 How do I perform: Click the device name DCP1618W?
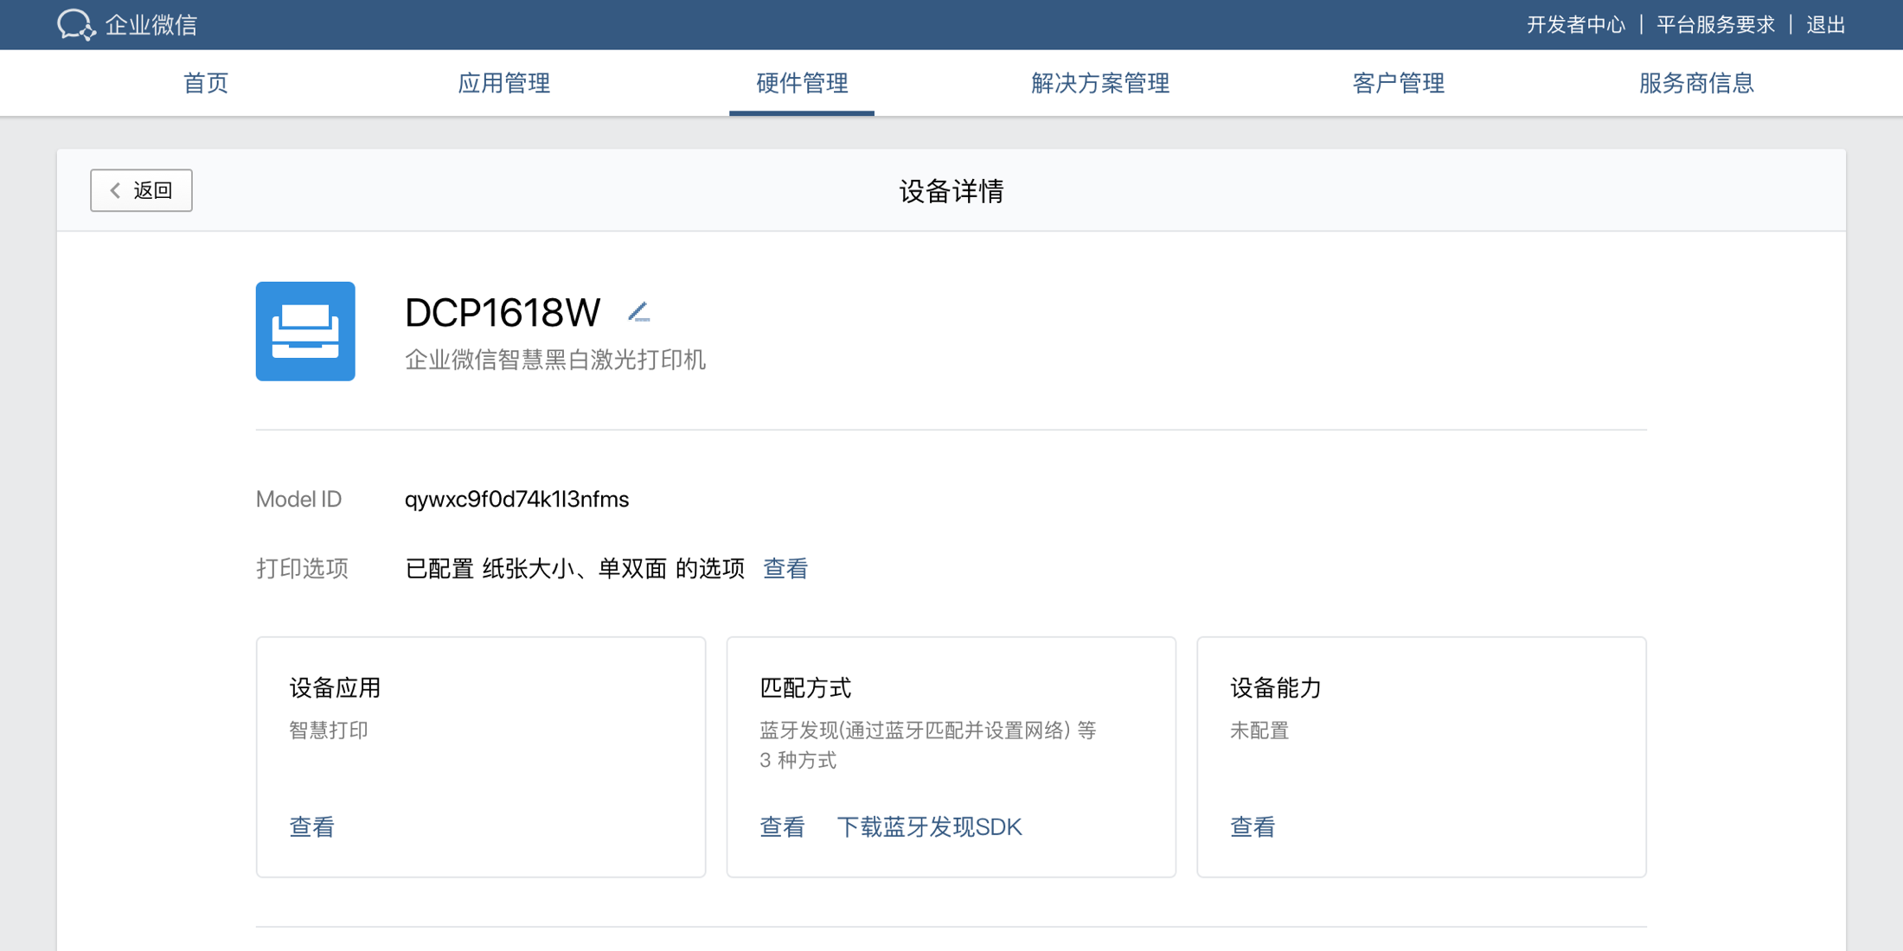coord(503,312)
